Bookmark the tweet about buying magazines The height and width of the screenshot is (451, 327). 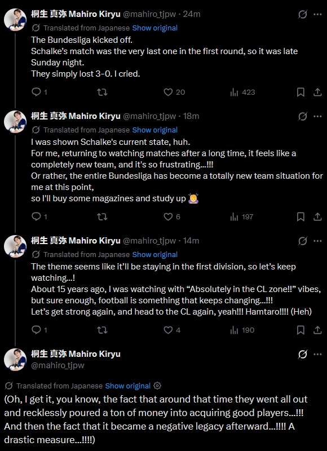click(x=301, y=216)
